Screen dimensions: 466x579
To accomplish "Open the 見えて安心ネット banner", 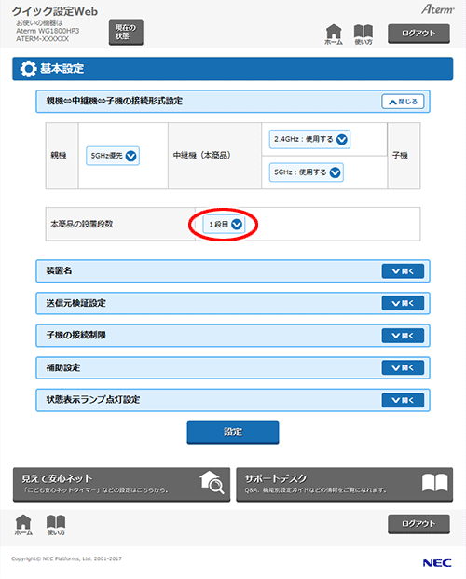I will 121,485.
